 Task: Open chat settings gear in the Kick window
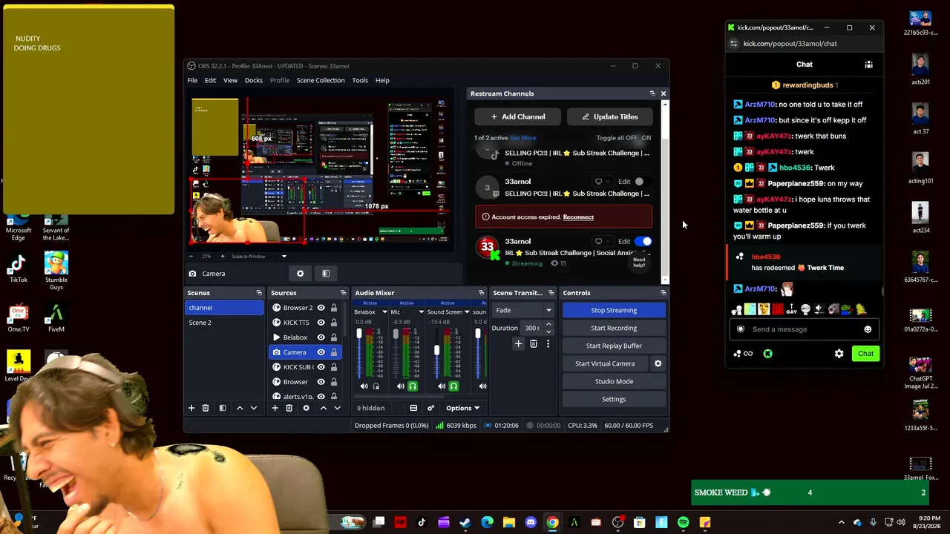(x=839, y=354)
